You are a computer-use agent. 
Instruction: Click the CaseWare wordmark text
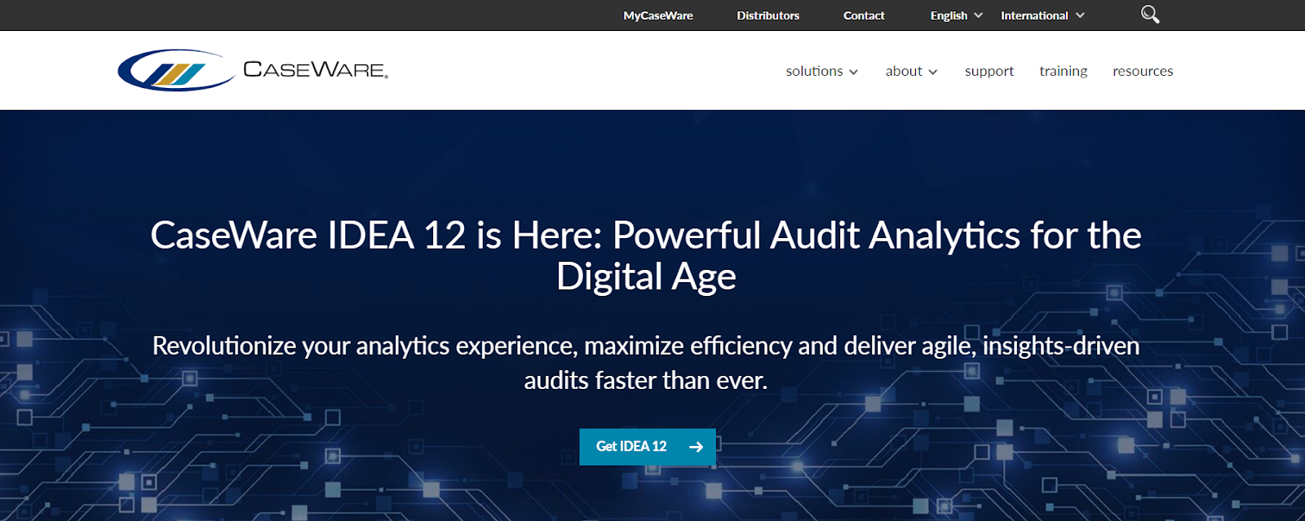click(316, 69)
